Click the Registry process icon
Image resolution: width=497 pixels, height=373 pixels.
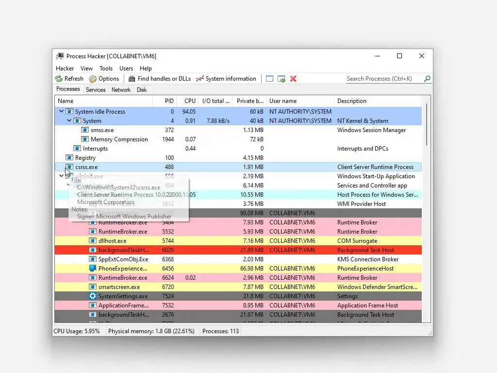click(x=69, y=158)
